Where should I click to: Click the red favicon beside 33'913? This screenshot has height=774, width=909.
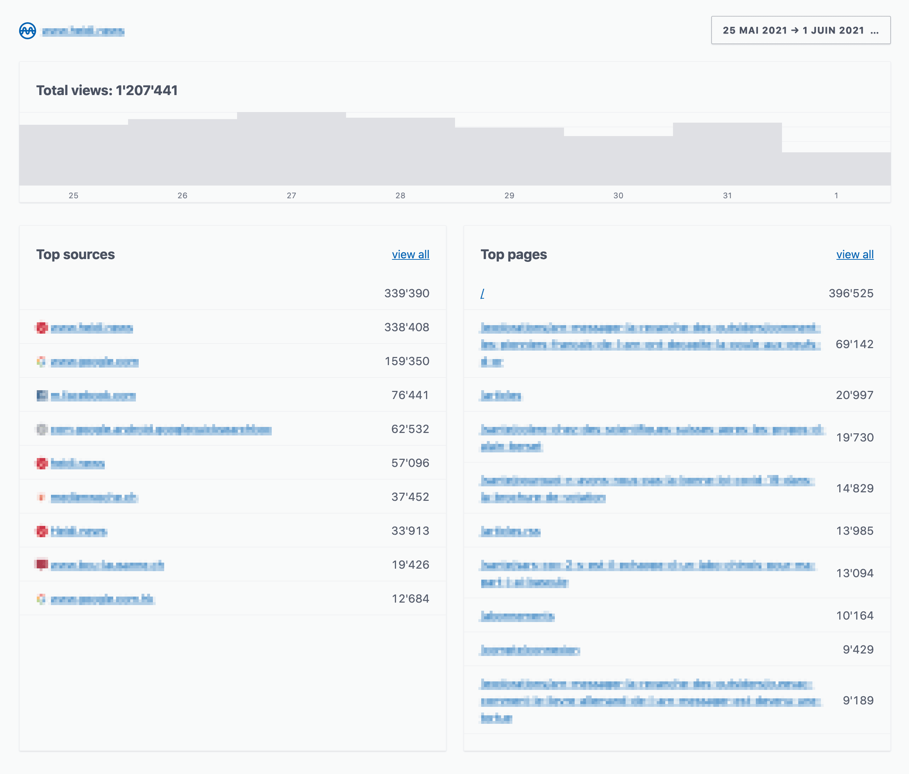(x=42, y=531)
